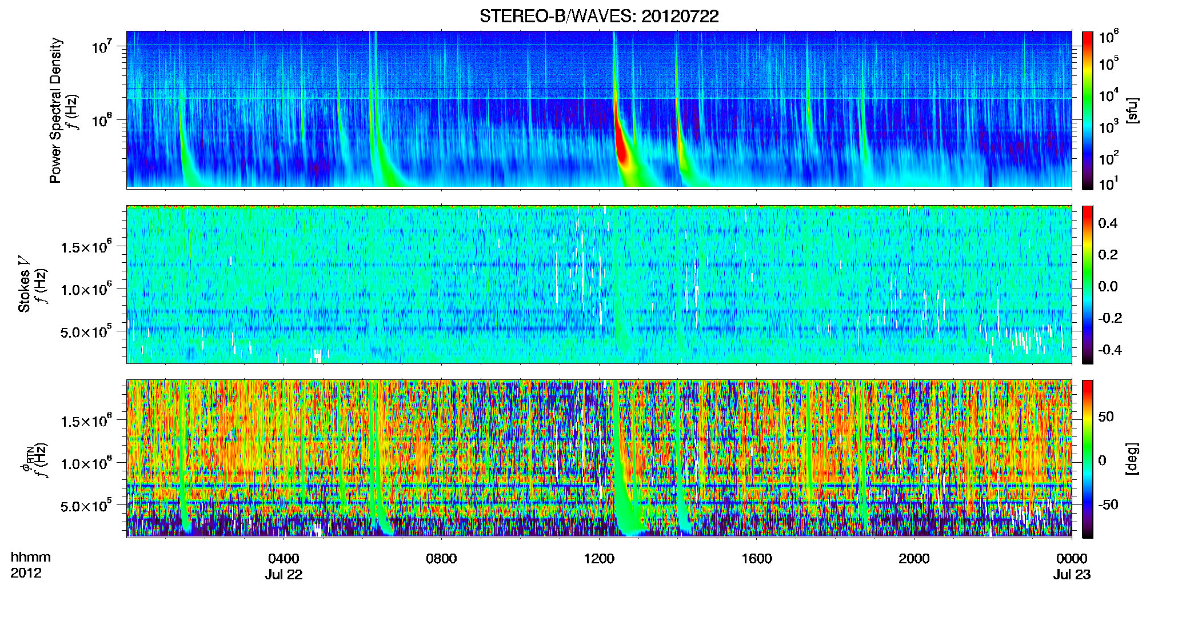Click the 0400 time axis label
This screenshot has height=617, width=1198.
tap(283, 559)
